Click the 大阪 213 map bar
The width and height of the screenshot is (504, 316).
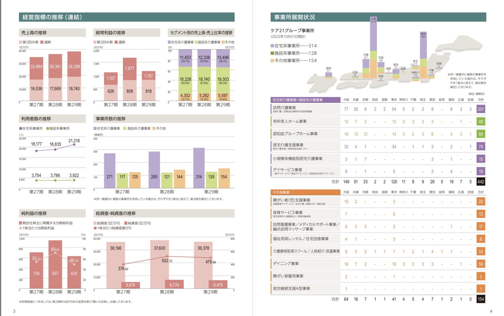pyautogui.click(x=374, y=47)
